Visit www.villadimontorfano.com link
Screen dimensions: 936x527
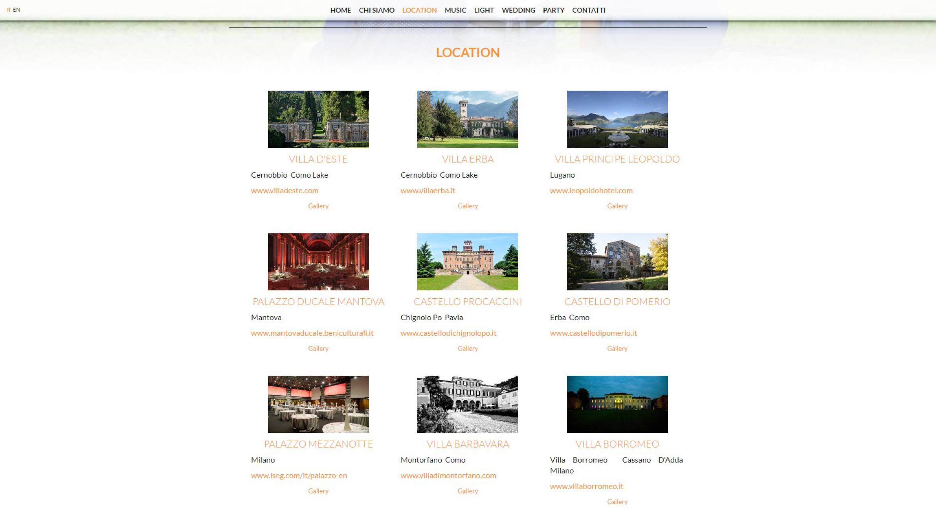(448, 475)
